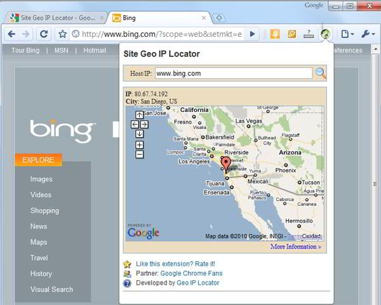
Task: Click the Like this extension? Rate it! link
Action: tap(175, 264)
